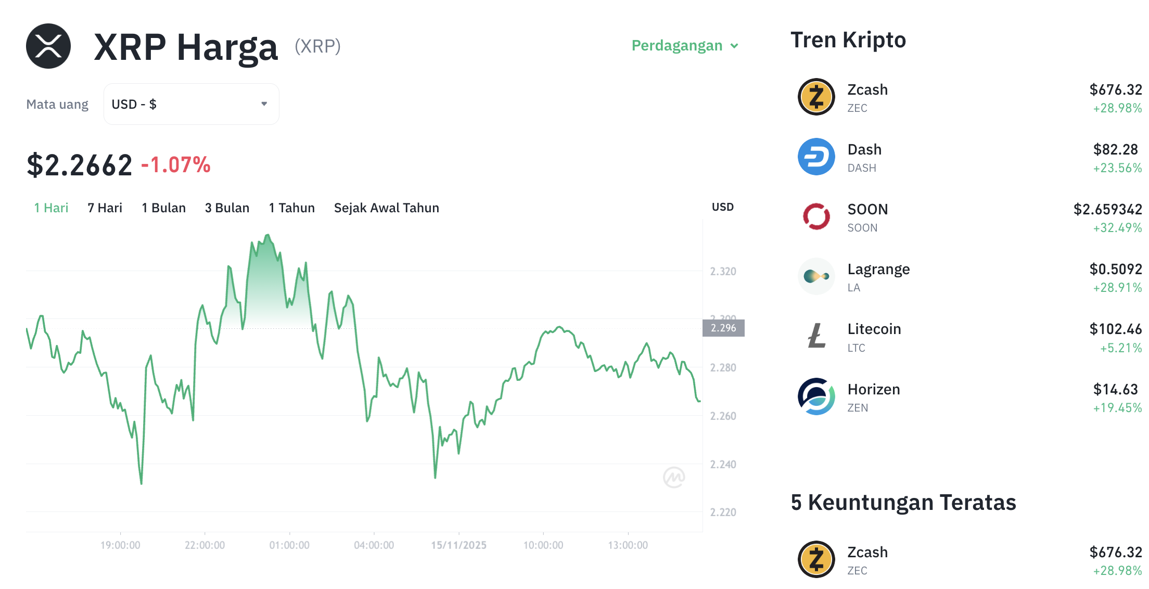Click the XRP logo icon
Image resolution: width=1149 pixels, height=589 pixels.
[x=48, y=46]
